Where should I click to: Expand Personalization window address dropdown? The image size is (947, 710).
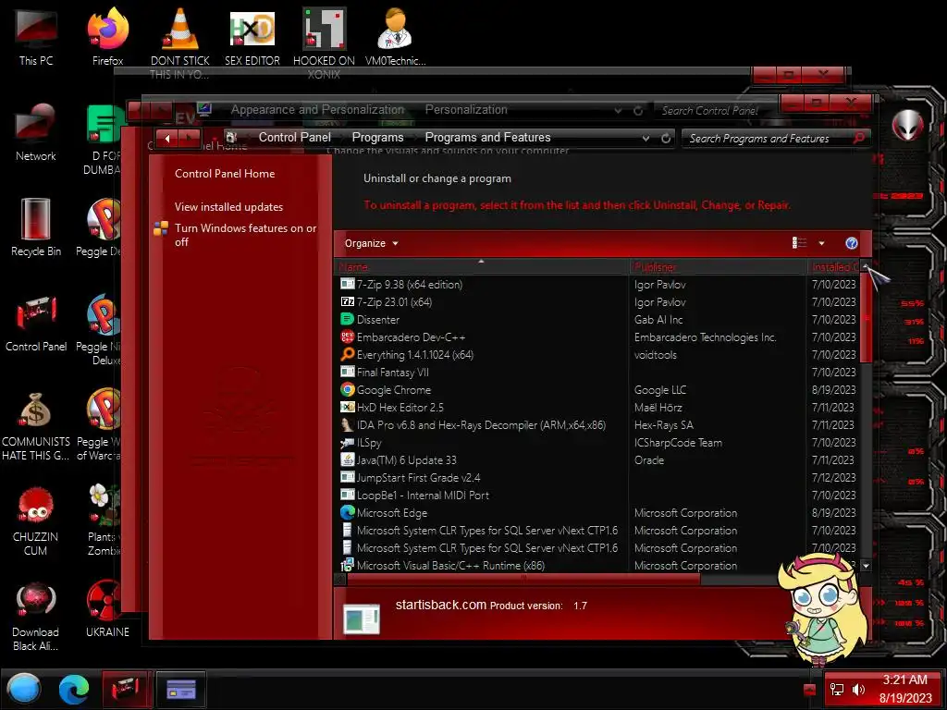coord(618,111)
